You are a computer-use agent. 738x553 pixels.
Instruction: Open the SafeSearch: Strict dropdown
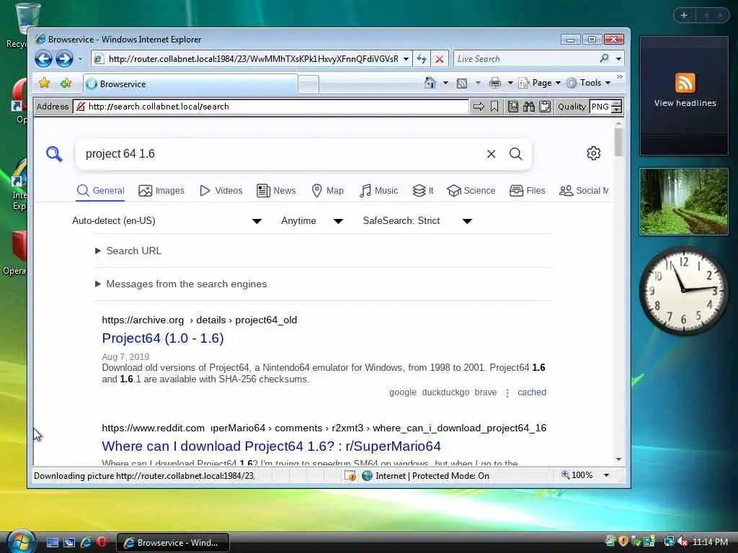[x=417, y=220]
